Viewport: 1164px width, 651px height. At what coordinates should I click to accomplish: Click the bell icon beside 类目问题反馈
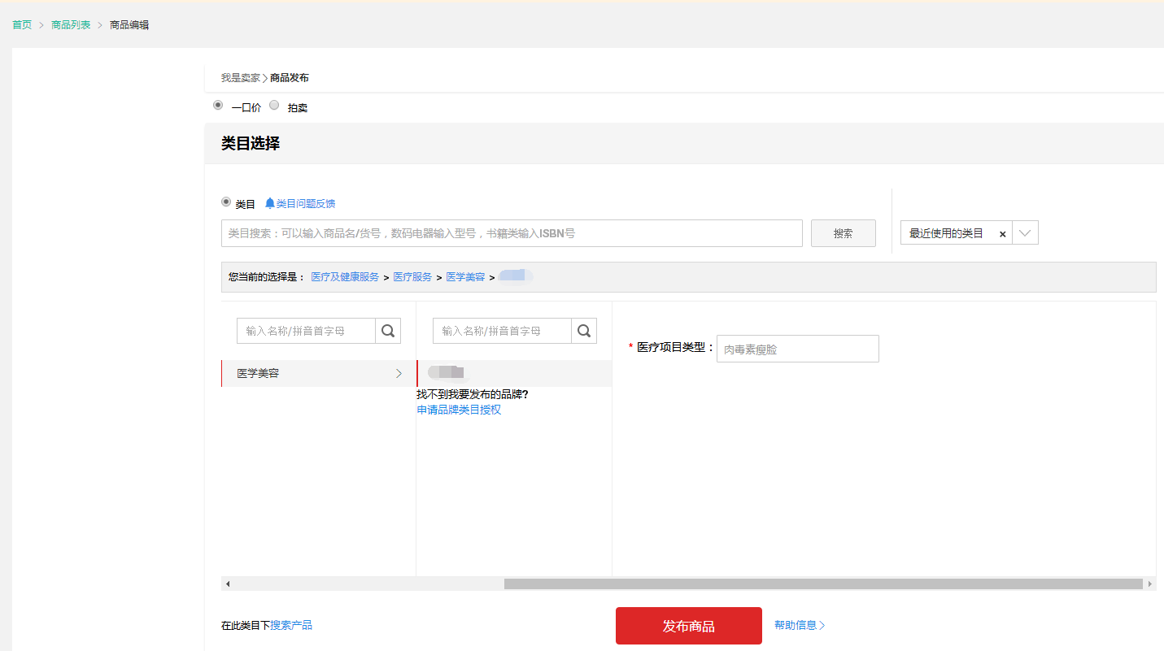tap(270, 203)
